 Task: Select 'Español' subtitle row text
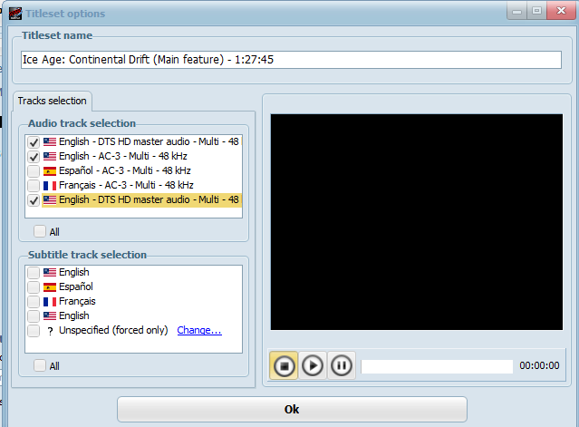[x=76, y=286]
